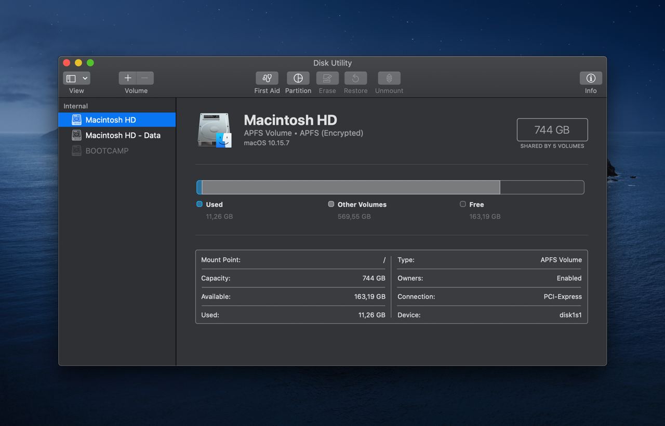Click the Macintosh HD title heading
This screenshot has width=665, height=426.
(290, 120)
